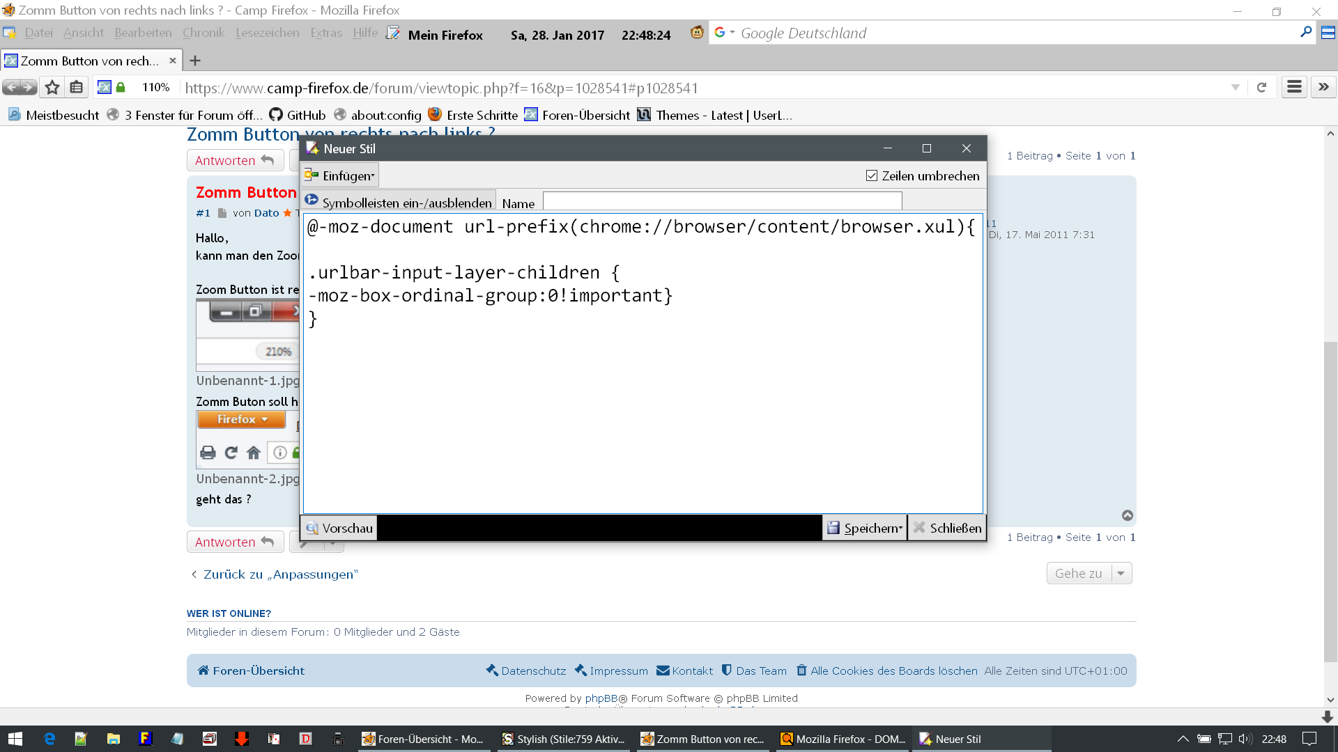Open the Lesezeichen menu
1338x752 pixels.
coord(267,33)
